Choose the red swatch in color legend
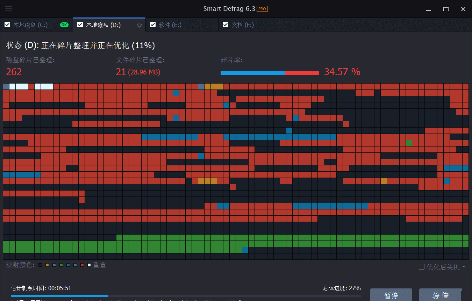This screenshot has height=301, width=472. click(82, 265)
